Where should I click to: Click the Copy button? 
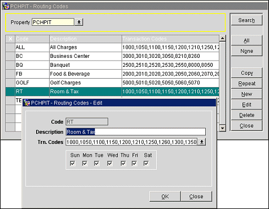pos(246,73)
